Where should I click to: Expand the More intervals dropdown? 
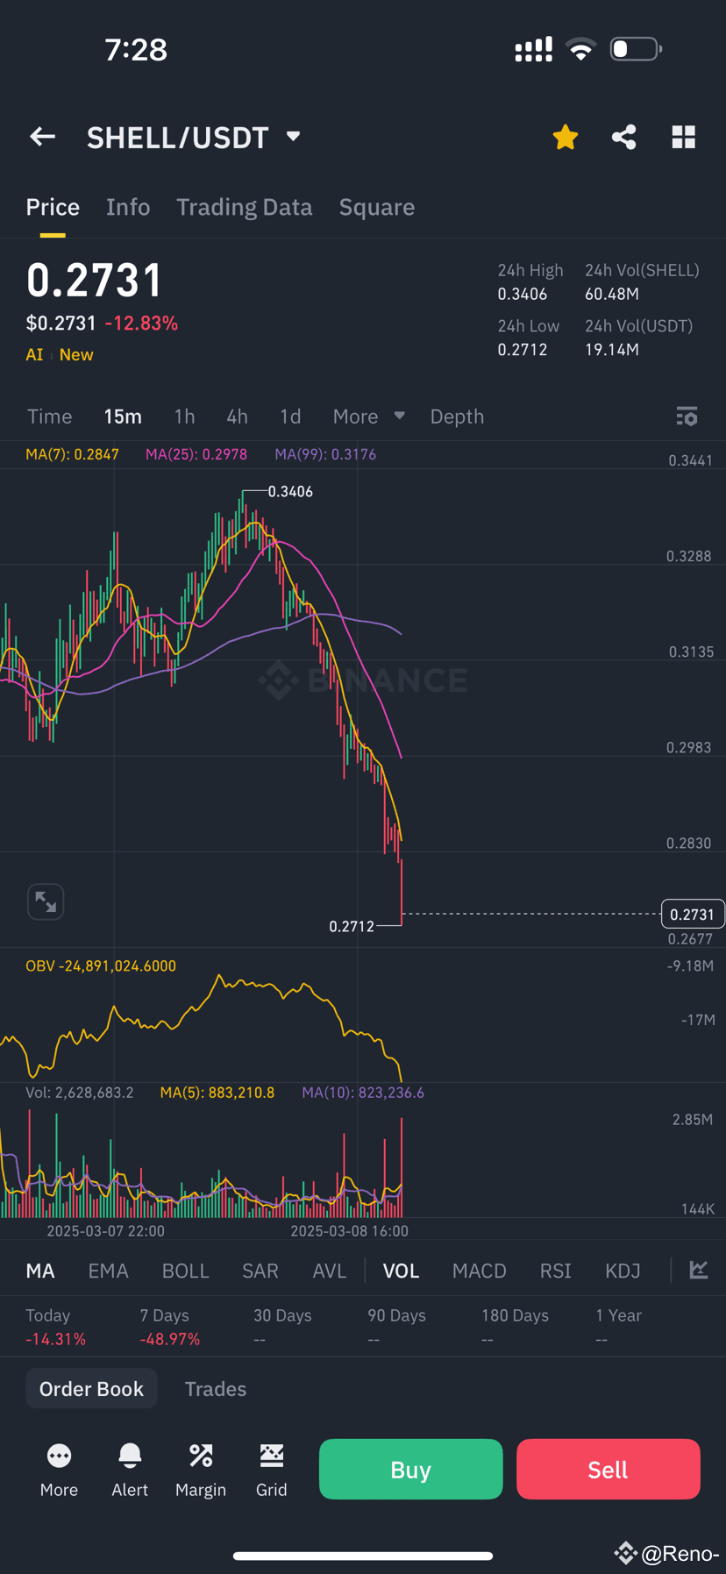click(x=368, y=417)
